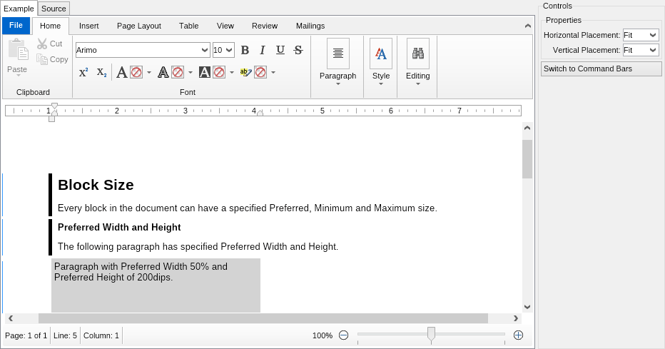Switch to the Insert ribbon tab
Image resolution: width=665 pixels, height=349 pixels.
tap(89, 26)
